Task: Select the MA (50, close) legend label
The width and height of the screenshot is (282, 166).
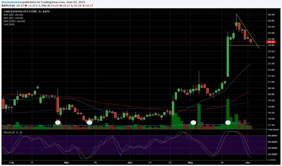Action: coord(13,18)
